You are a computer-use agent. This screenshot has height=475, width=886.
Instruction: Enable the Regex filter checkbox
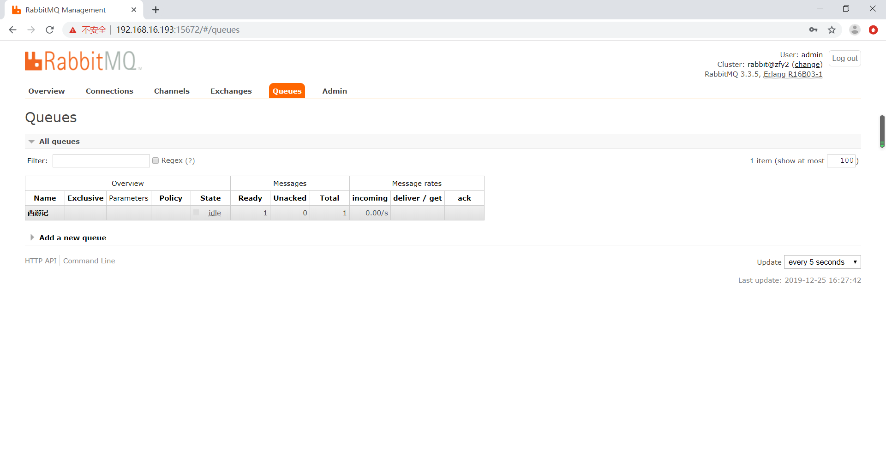pos(156,160)
